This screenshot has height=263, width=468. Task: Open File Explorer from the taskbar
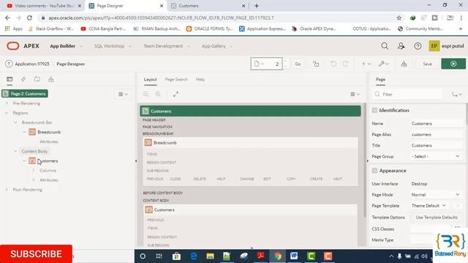(210, 256)
